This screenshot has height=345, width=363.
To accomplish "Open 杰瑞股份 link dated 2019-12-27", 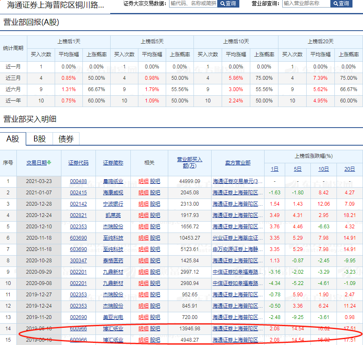I will (113, 295).
